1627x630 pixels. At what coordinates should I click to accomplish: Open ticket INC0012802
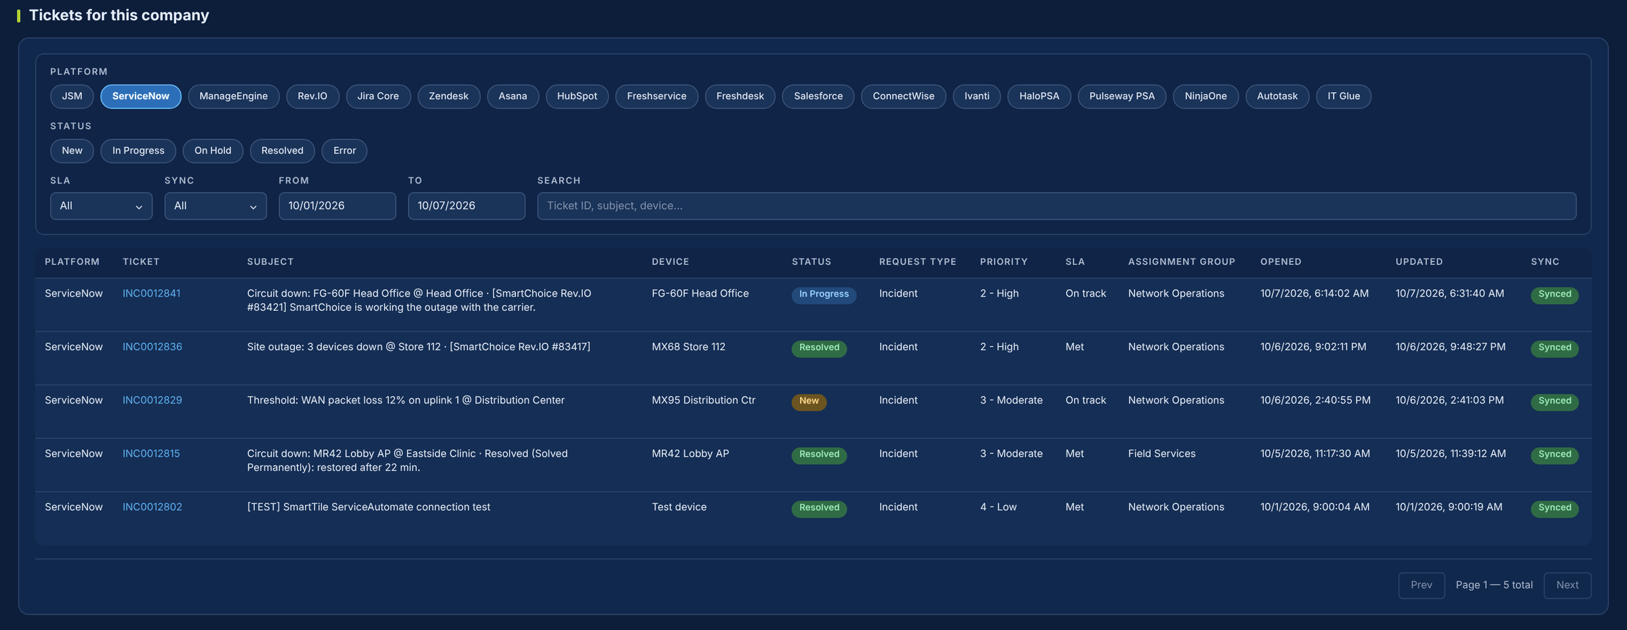point(152,507)
